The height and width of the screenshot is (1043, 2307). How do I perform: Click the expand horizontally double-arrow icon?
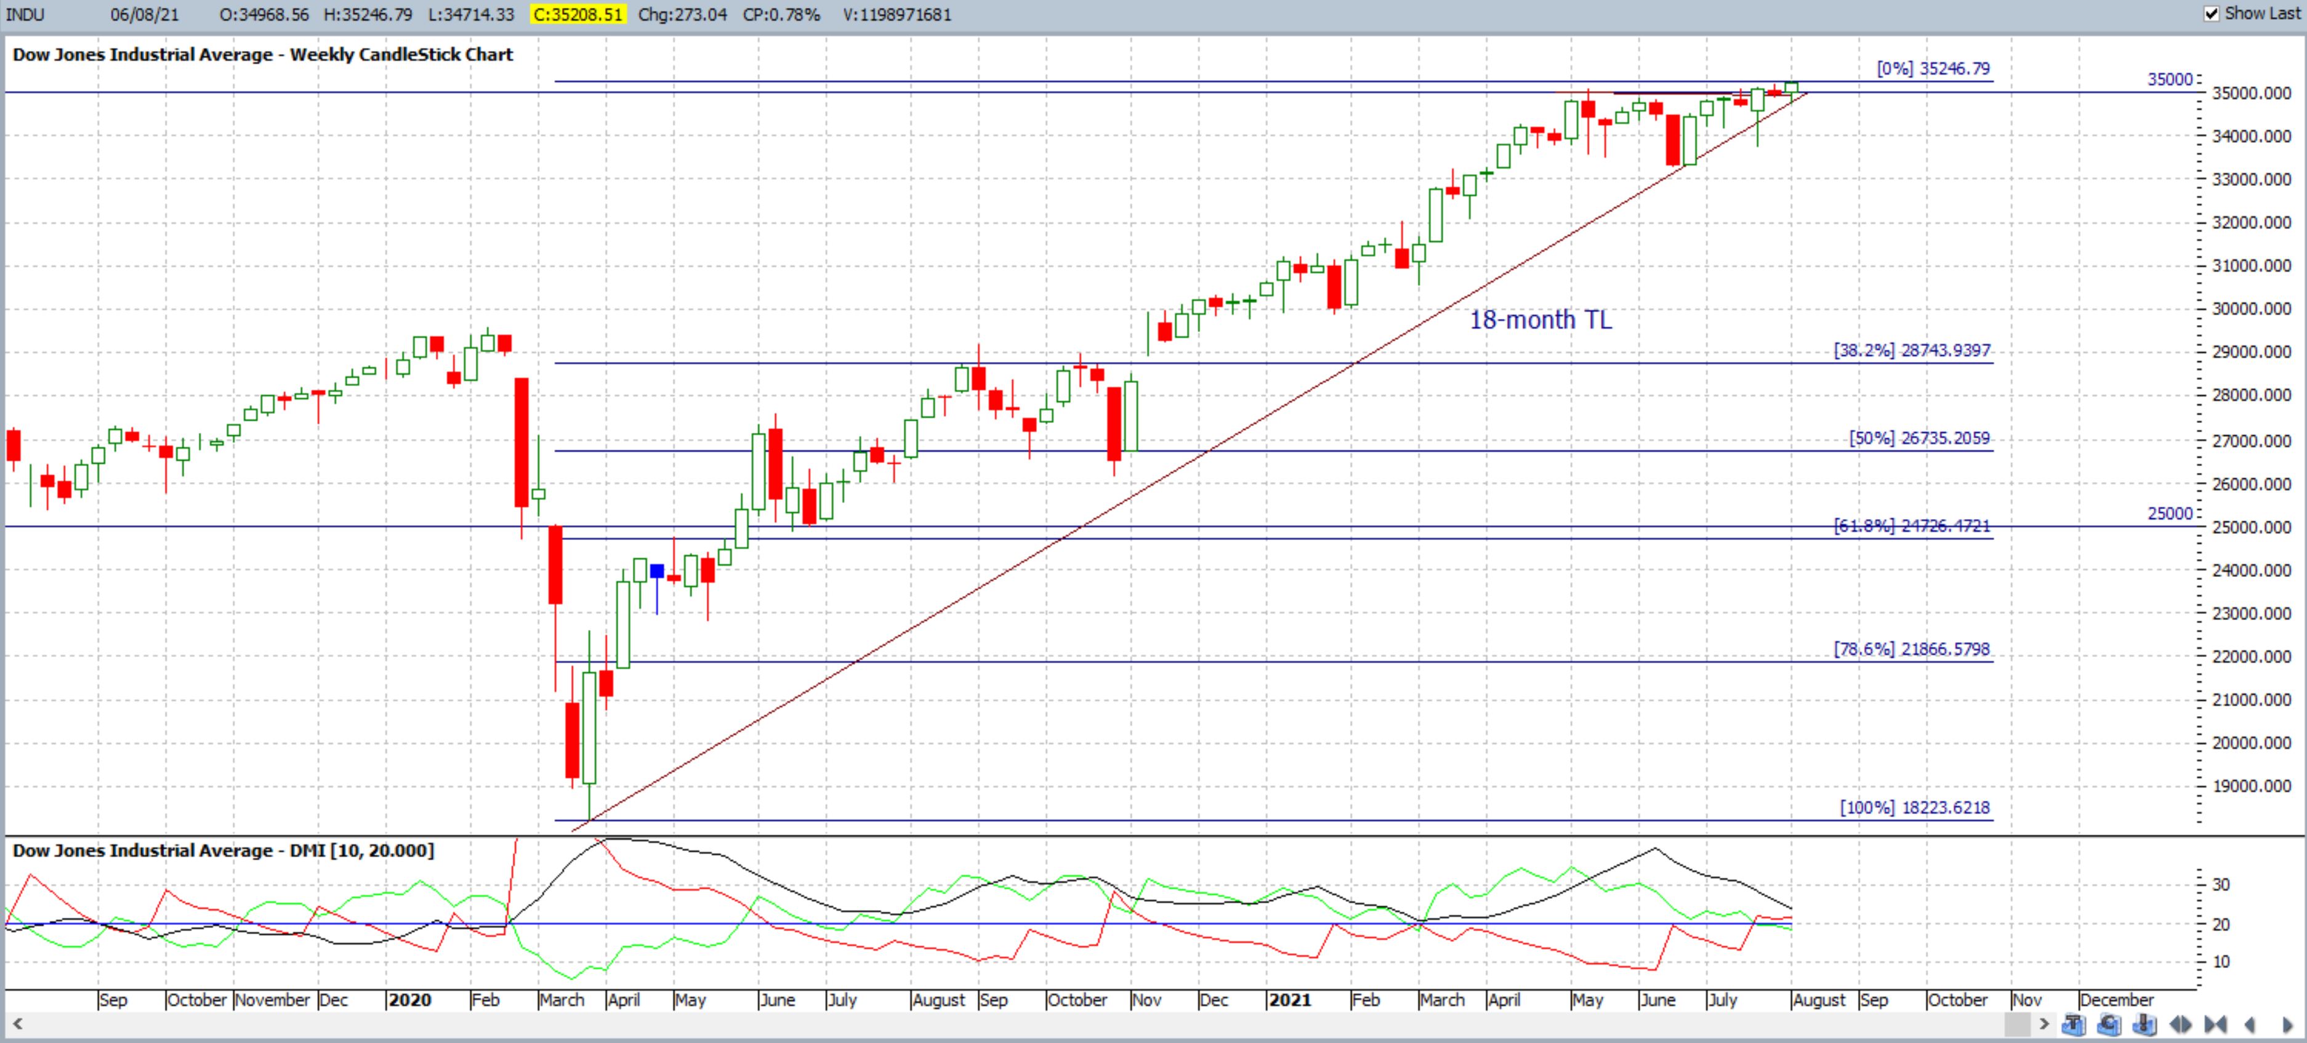(x=2181, y=1024)
